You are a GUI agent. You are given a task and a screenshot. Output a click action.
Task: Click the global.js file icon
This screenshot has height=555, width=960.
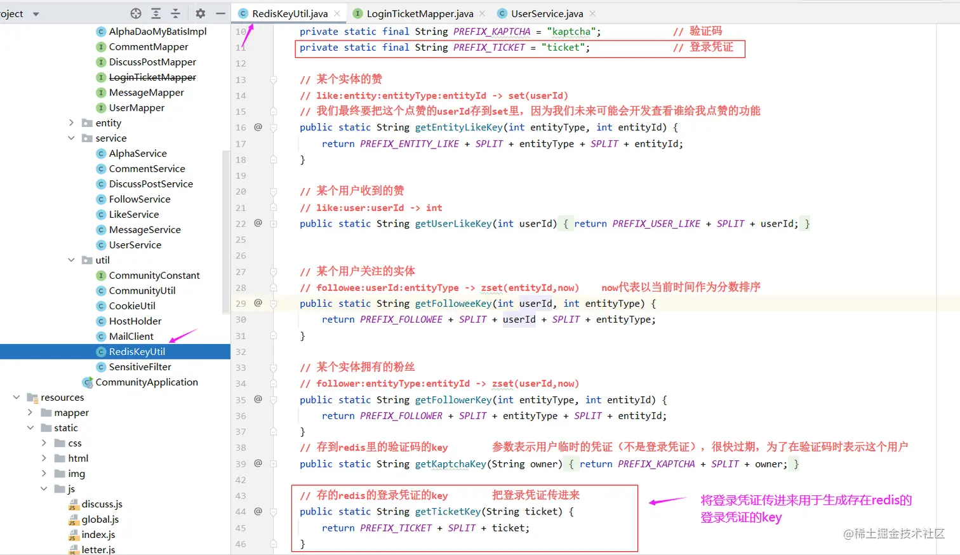[x=74, y=519]
